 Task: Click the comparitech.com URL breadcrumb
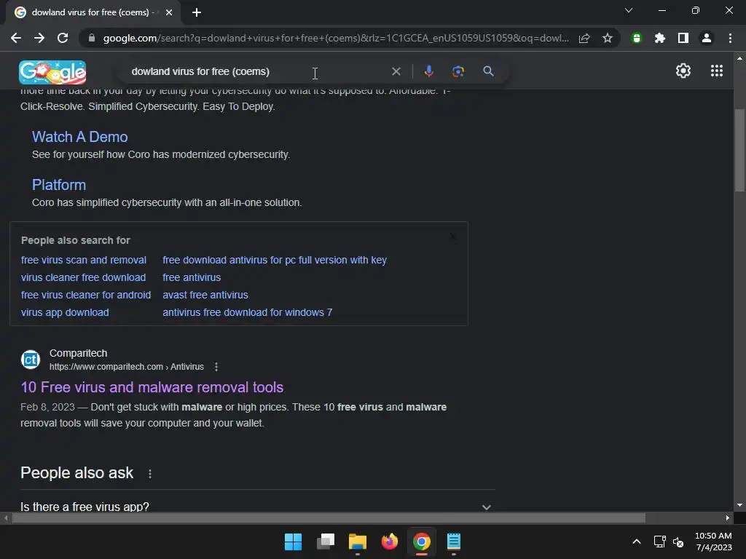(127, 367)
